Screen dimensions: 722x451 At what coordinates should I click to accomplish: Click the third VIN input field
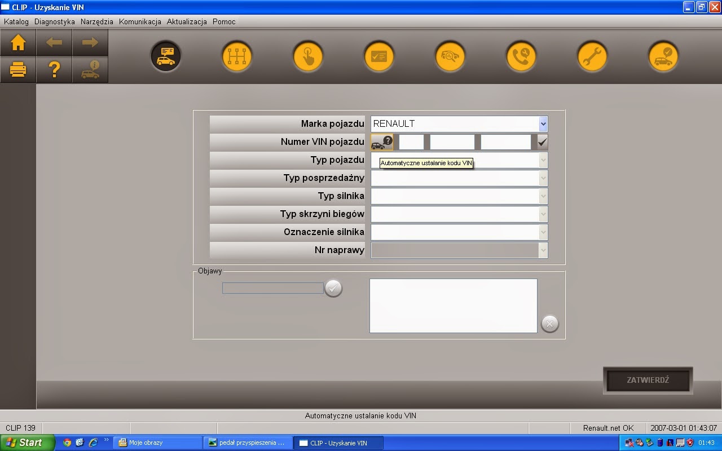pyautogui.click(x=506, y=142)
